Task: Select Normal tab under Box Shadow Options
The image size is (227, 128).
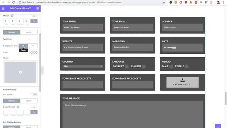Action: [x=12, y=127]
